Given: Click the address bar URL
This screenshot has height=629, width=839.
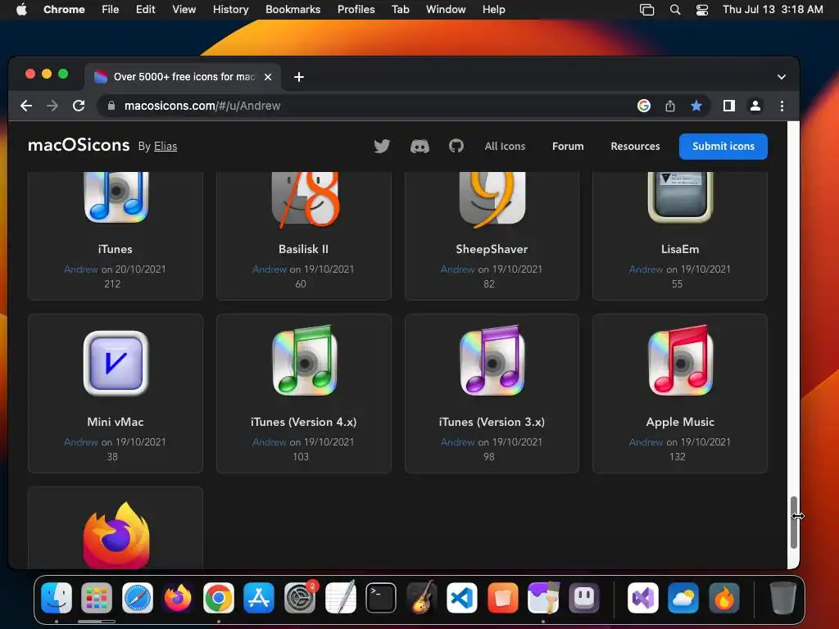Looking at the screenshot, I should click(x=202, y=106).
